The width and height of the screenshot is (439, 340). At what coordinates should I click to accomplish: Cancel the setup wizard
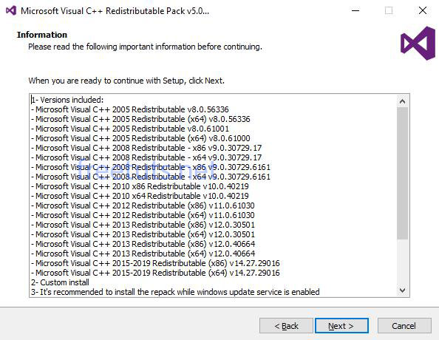tap(404, 326)
